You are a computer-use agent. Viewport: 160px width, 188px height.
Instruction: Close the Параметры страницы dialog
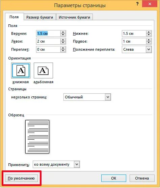[x=150, y=4]
